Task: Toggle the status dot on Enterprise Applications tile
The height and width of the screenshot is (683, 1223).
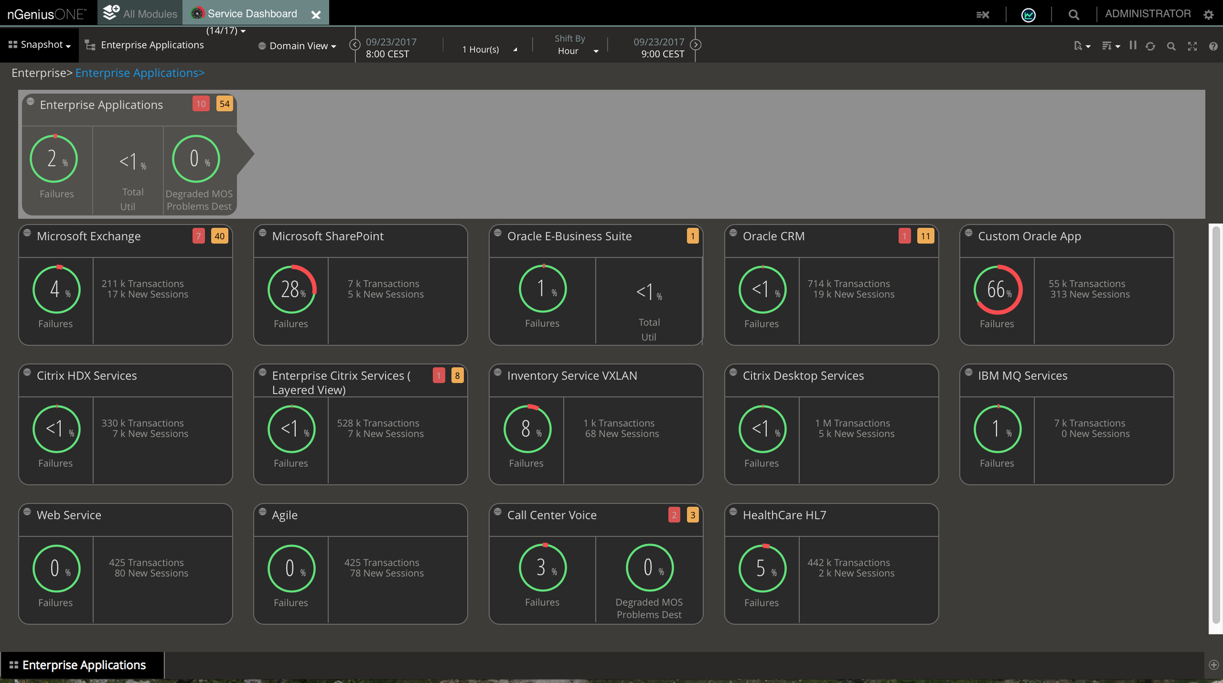Action: [x=30, y=101]
